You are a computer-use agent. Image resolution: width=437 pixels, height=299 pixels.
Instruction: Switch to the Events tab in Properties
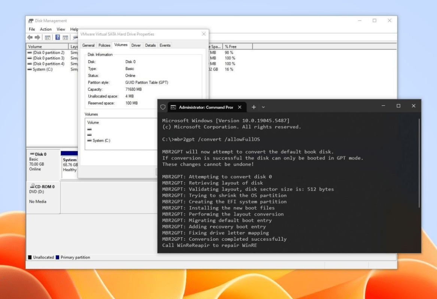165,45
